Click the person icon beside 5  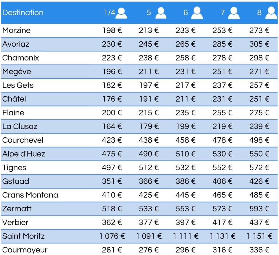[x=161, y=13]
